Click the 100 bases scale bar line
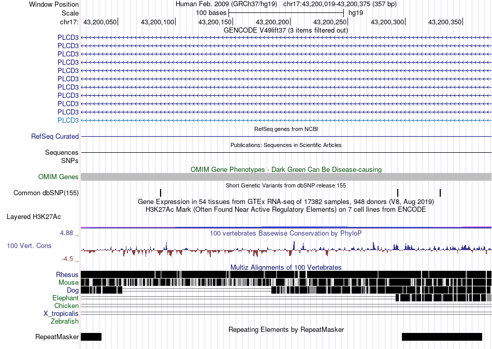The height and width of the screenshot is (349, 492). [x=286, y=13]
